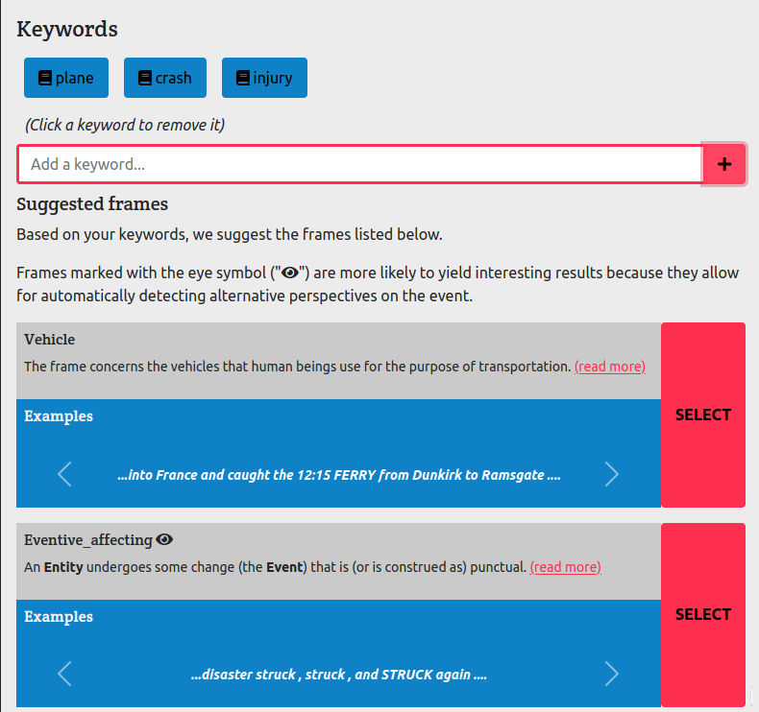The height and width of the screenshot is (712, 759).
Task: Click the book icon on injury keyword
Action: click(242, 78)
